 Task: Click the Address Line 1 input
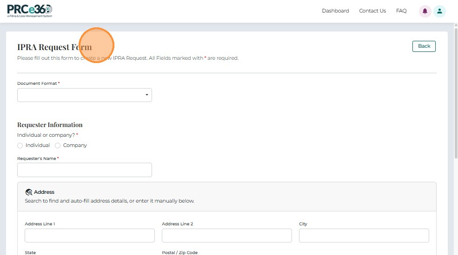tap(90, 236)
